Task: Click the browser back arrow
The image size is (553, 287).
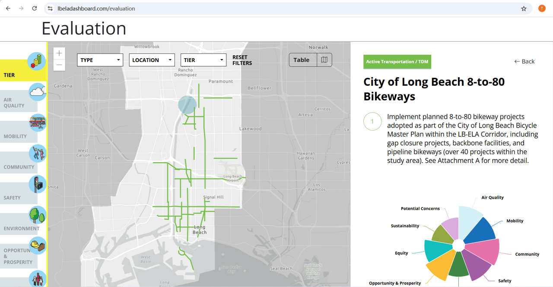Action: click(x=8, y=8)
